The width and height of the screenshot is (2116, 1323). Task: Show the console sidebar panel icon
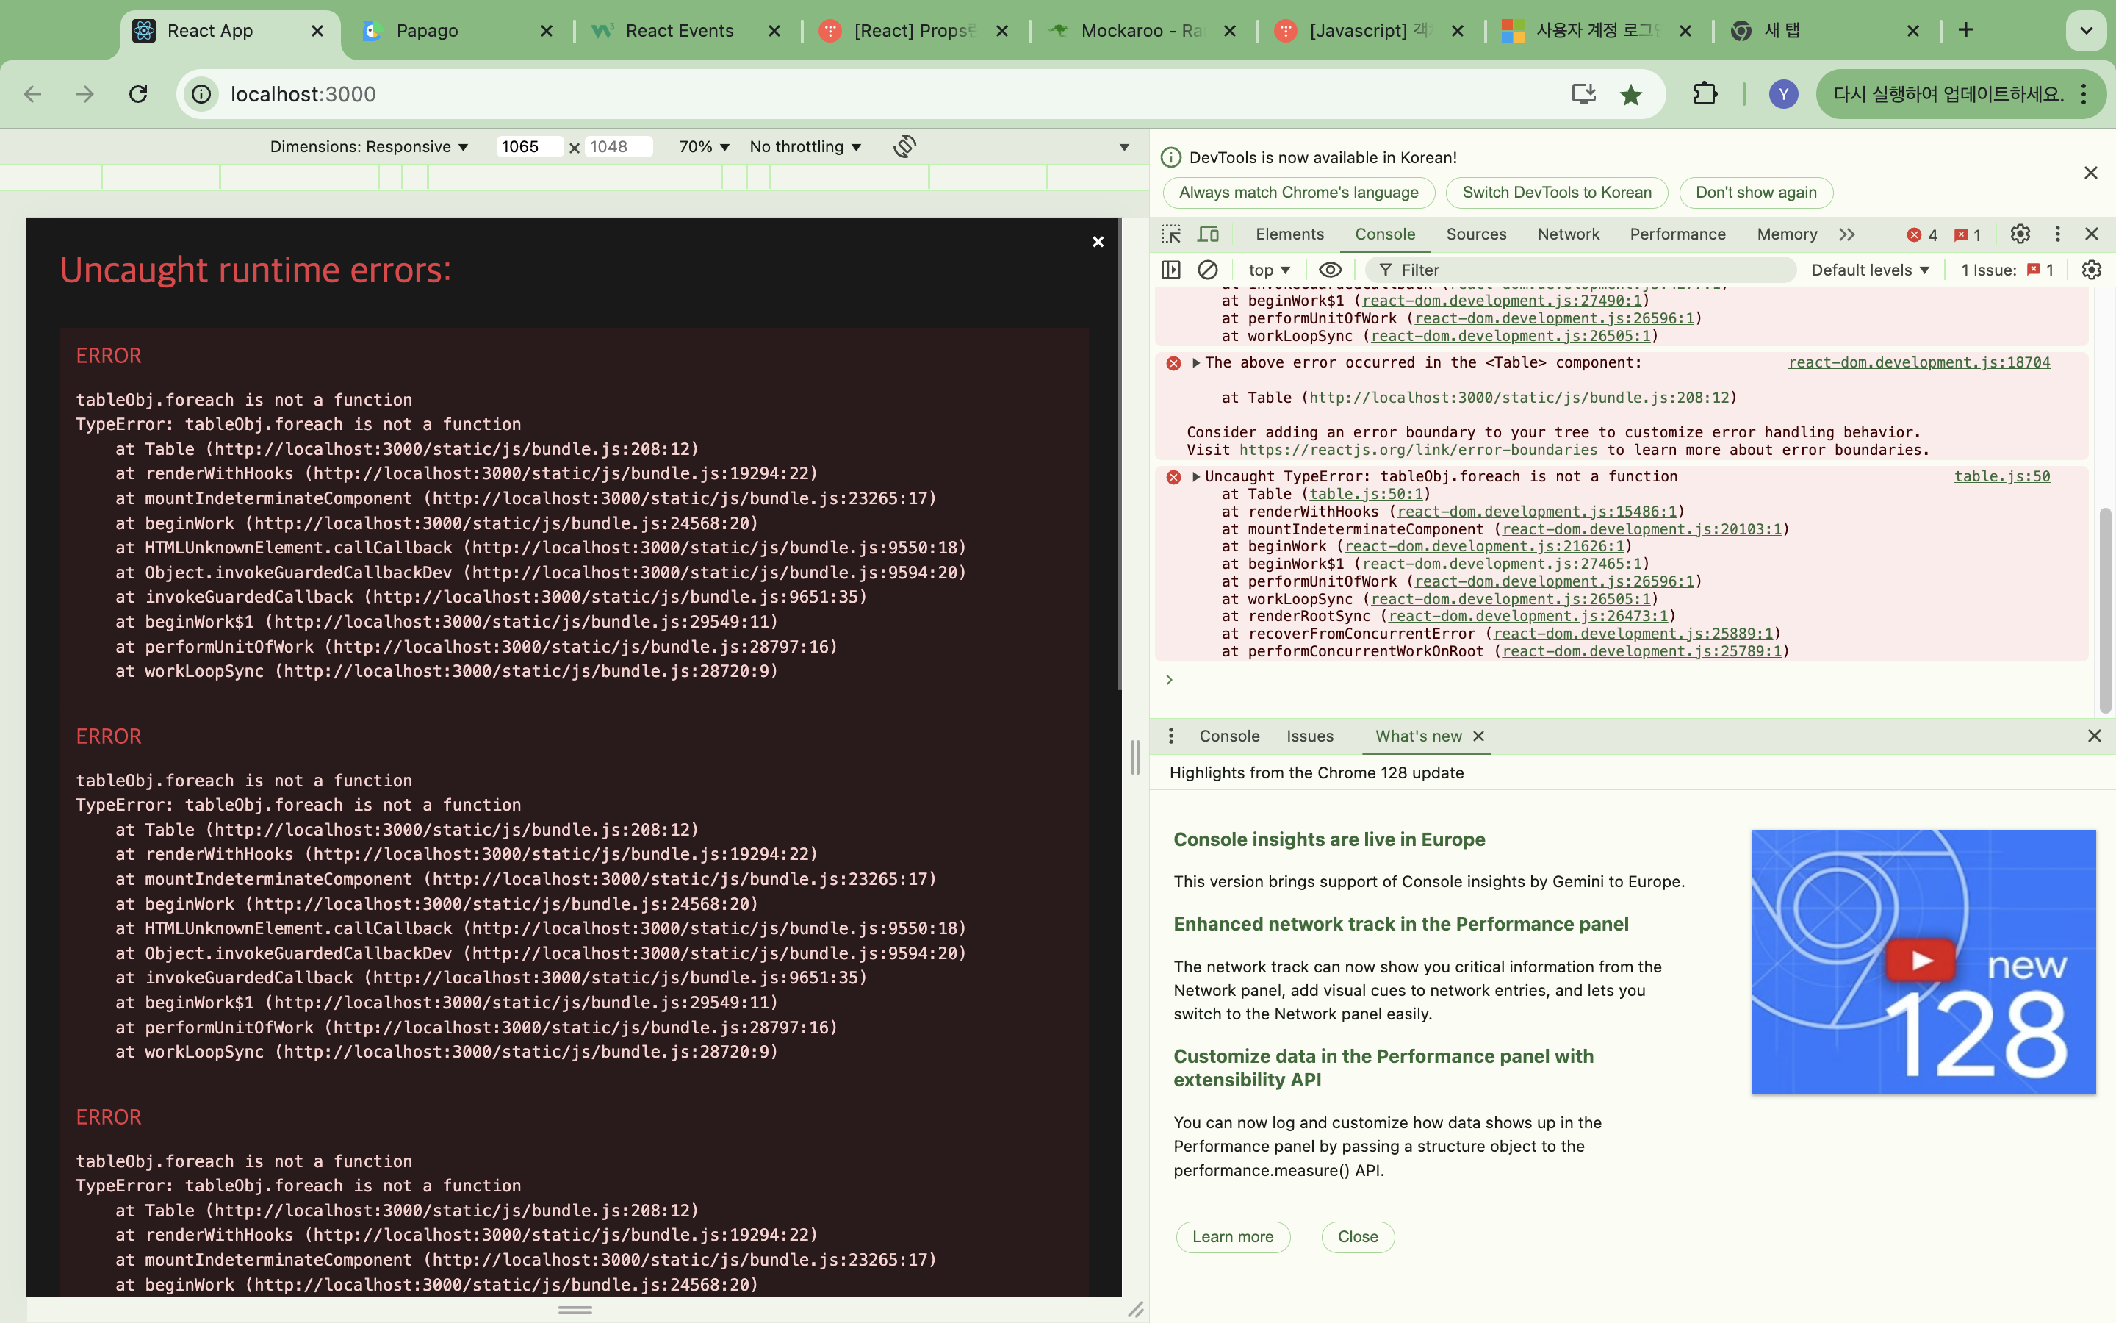pos(1171,270)
